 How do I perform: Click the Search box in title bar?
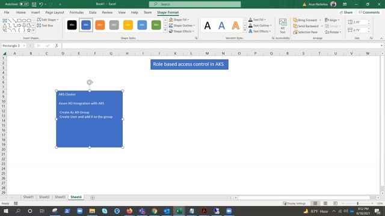tap(195, 4)
